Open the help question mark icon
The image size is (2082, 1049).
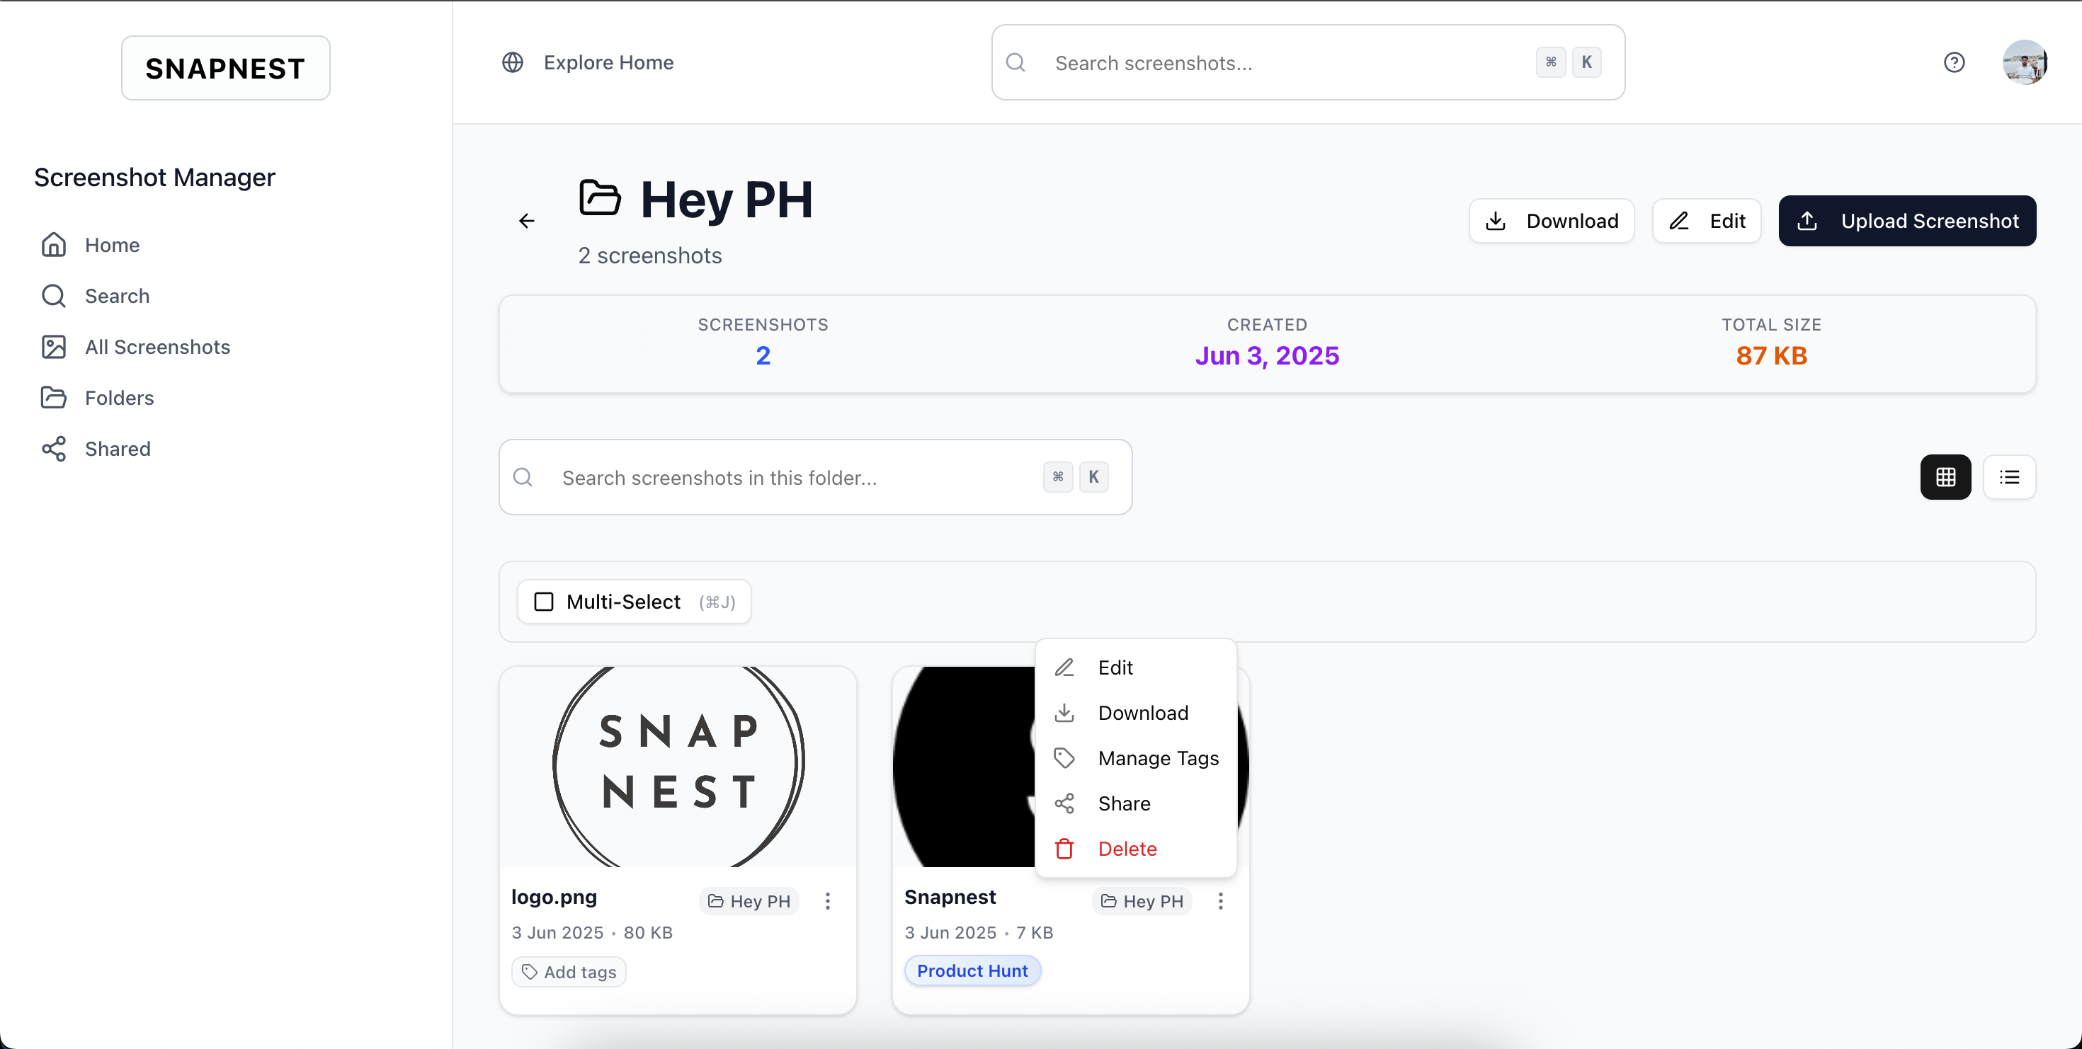click(1955, 62)
